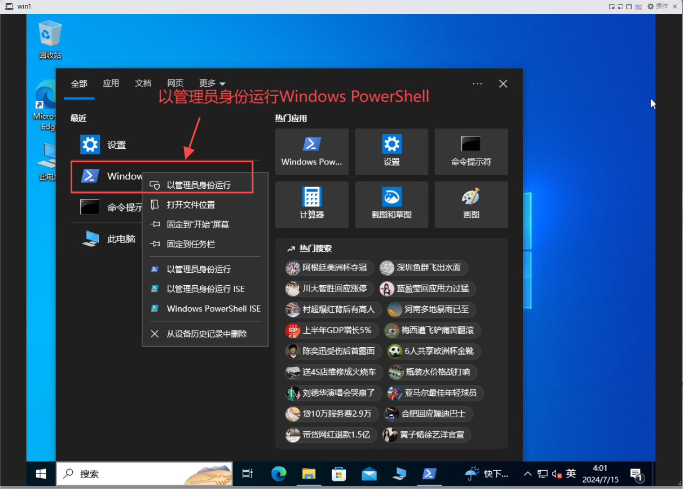The width and height of the screenshot is (683, 489).
Task: Select the 应用 tab
Action: point(111,83)
